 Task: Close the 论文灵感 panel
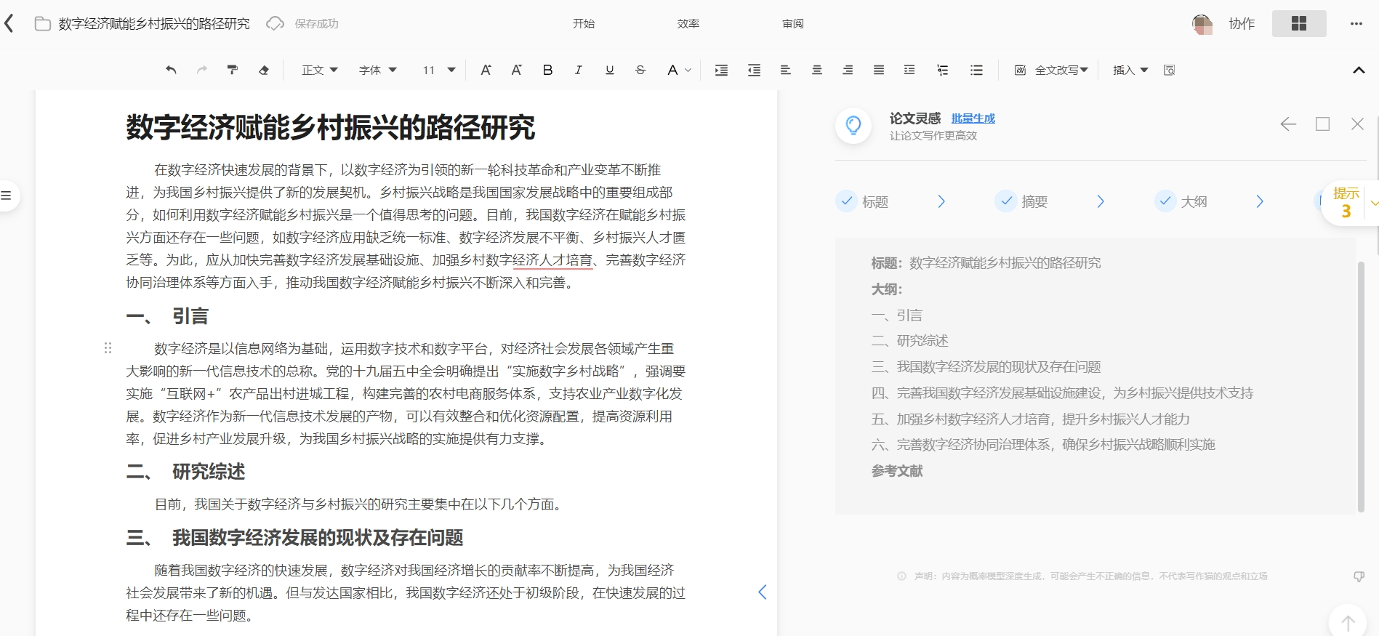[1357, 124]
